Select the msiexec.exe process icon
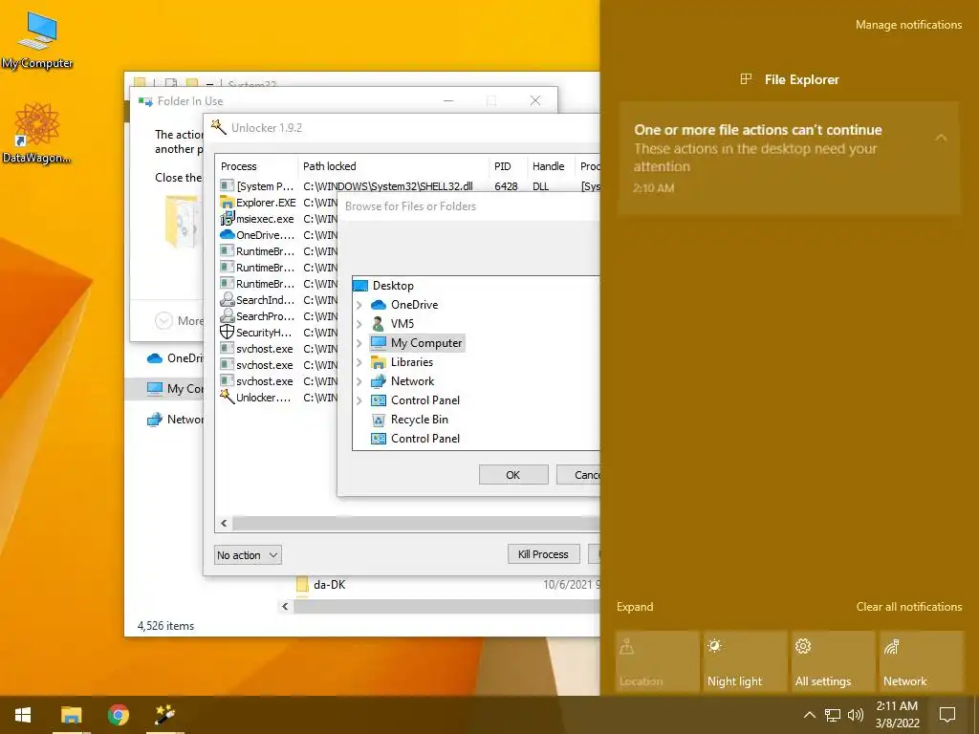Screen dimensions: 979x734 (x=228, y=219)
